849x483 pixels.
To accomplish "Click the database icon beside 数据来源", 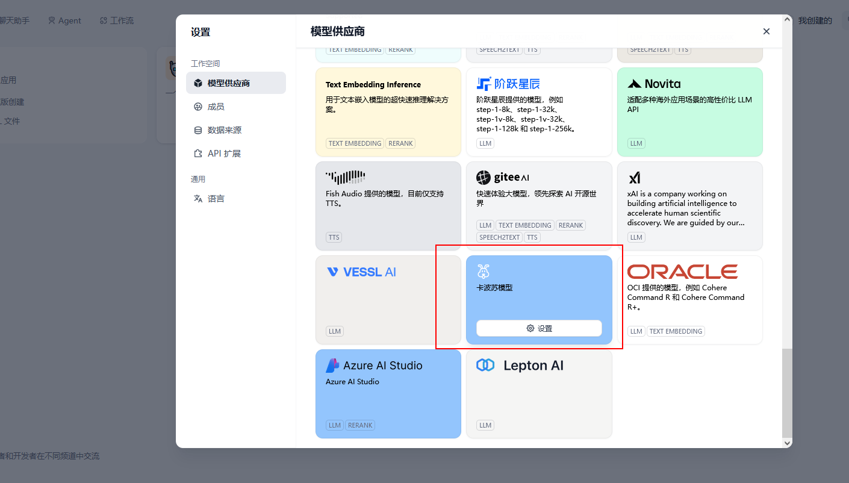I will 197,130.
